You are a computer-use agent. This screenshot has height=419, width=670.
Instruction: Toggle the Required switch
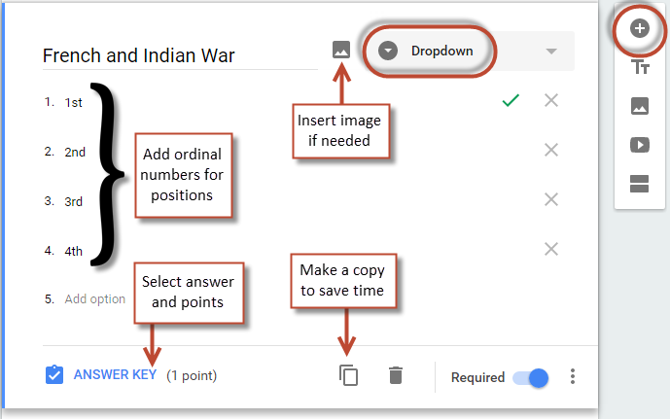pos(531,377)
